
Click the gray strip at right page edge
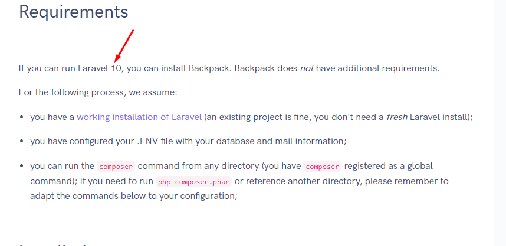click(x=500, y=123)
